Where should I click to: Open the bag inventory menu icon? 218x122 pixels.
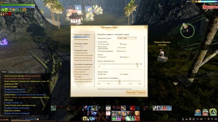pos(187,119)
